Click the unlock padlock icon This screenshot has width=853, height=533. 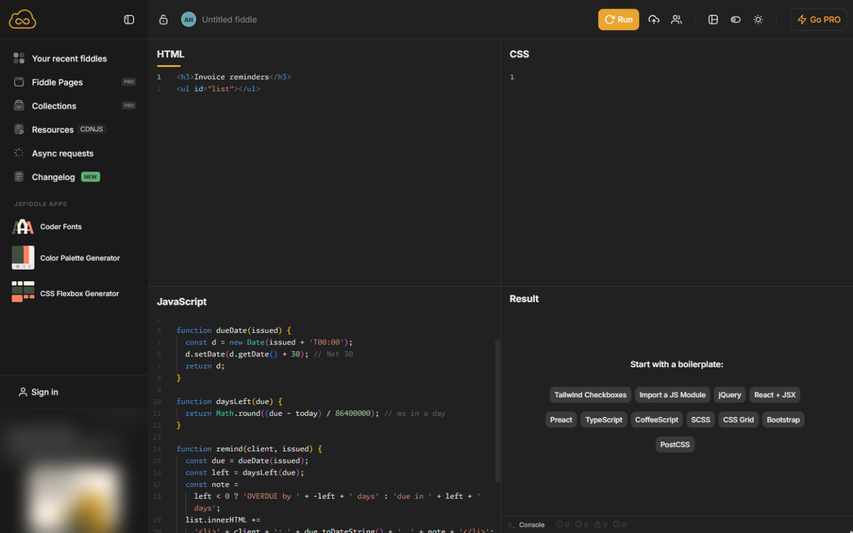tap(163, 20)
